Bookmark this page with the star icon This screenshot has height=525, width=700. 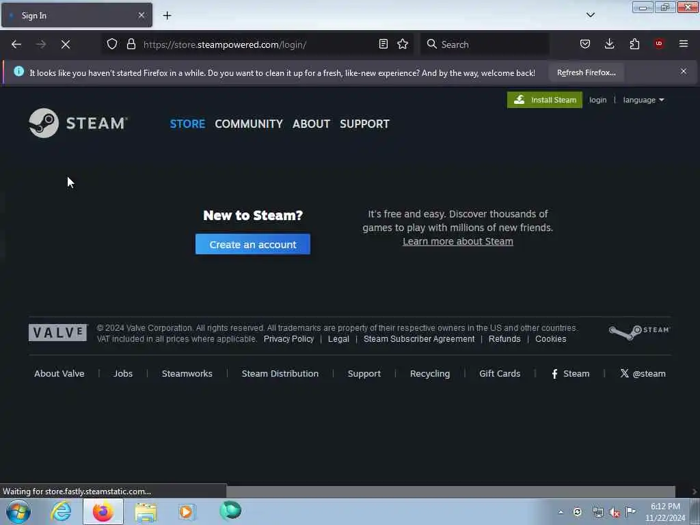point(403,44)
